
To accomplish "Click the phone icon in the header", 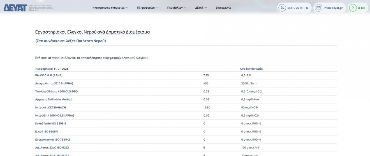I will coord(282,8).
